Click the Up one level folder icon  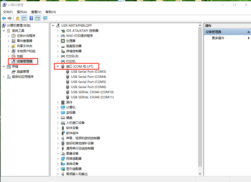click(18, 18)
